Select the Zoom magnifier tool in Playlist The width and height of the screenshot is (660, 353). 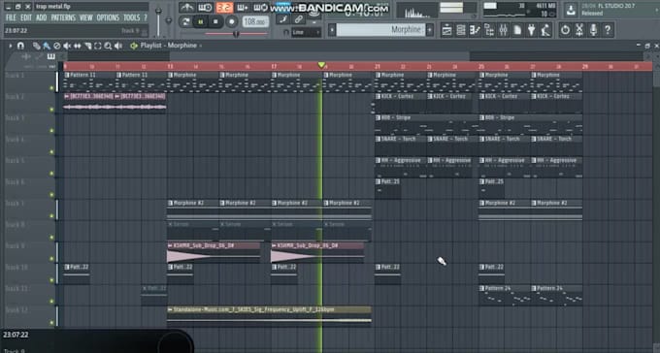tap(108, 46)
